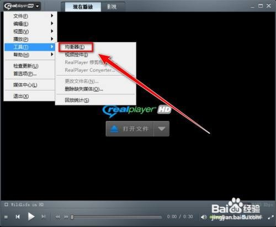Expand the submenu arrow beside 播放(P)
The image size is (276, 227).
[x=52, y=39]
